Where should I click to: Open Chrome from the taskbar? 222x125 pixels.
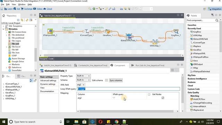[x=117, y=122]
